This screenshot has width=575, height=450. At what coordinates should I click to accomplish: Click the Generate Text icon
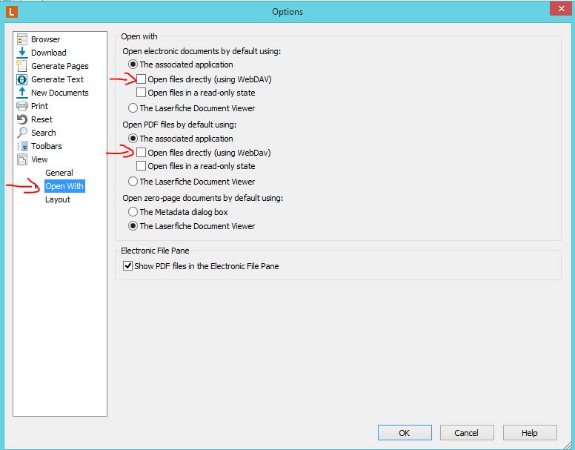pos(22,79)
